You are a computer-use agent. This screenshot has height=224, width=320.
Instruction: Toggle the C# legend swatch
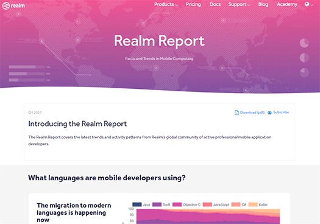click(236, 205)
